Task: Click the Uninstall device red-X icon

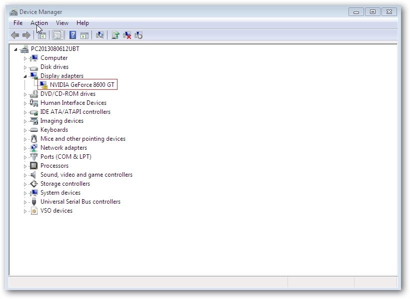Action: (x=127, y=35)
